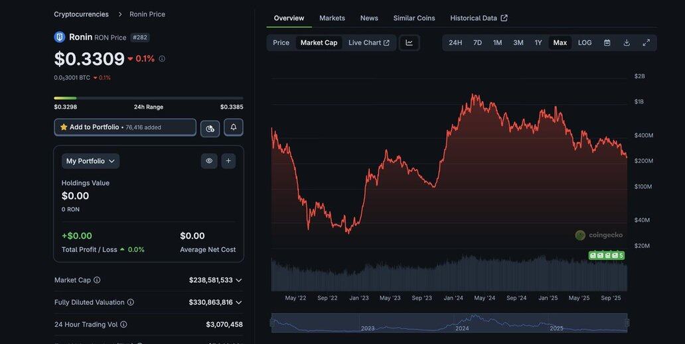Switch the chart to Price view
Viewport: 685px width, 344px height.
pyautogui.click(x=281, y=43)
